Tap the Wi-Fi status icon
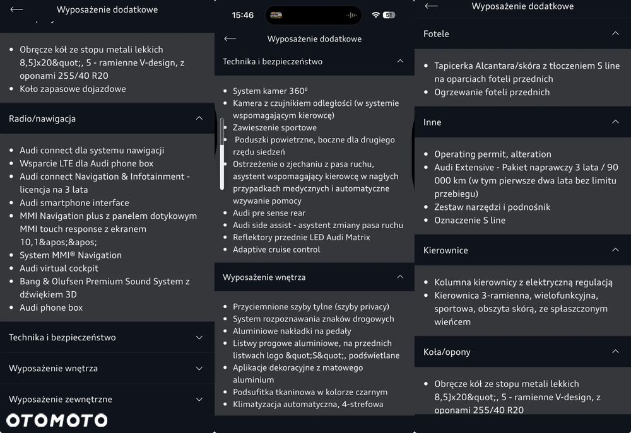Screen dimensions: 631x433 point(376,15)
